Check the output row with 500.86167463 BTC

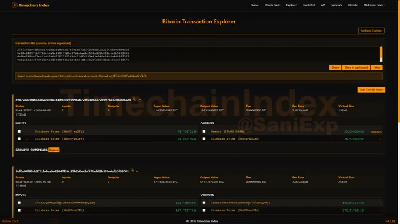(x=204, y=203)
